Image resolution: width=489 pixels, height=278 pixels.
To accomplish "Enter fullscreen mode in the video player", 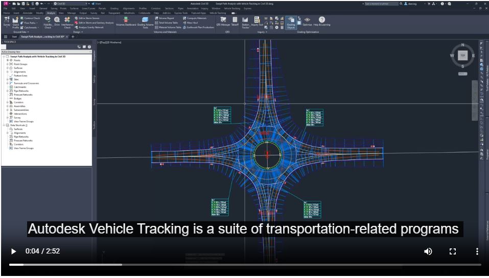I will click(x=453, y=251).
